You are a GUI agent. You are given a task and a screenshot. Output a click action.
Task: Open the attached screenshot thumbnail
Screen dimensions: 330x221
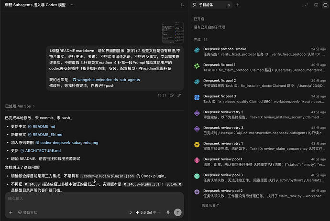173,32
